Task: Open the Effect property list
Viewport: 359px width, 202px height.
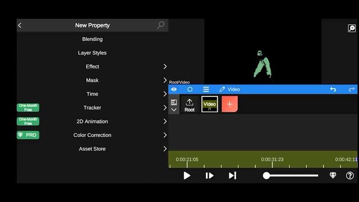Action: (x=92, y=67)
